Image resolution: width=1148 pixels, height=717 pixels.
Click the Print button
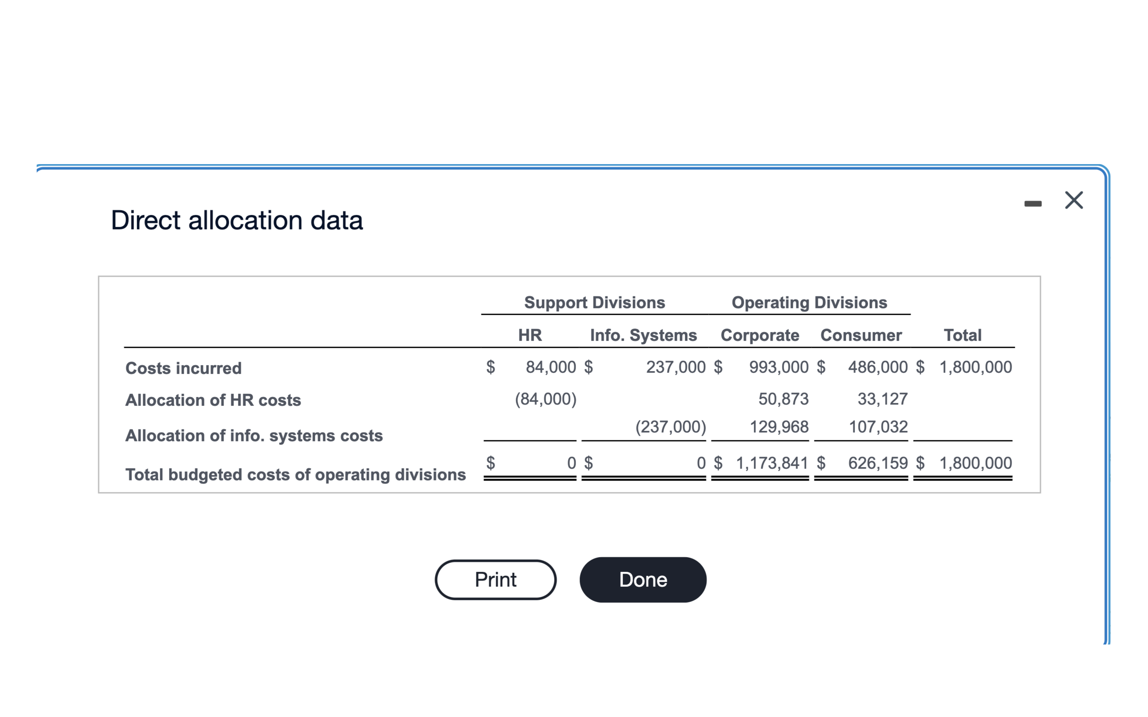[495, 579]
